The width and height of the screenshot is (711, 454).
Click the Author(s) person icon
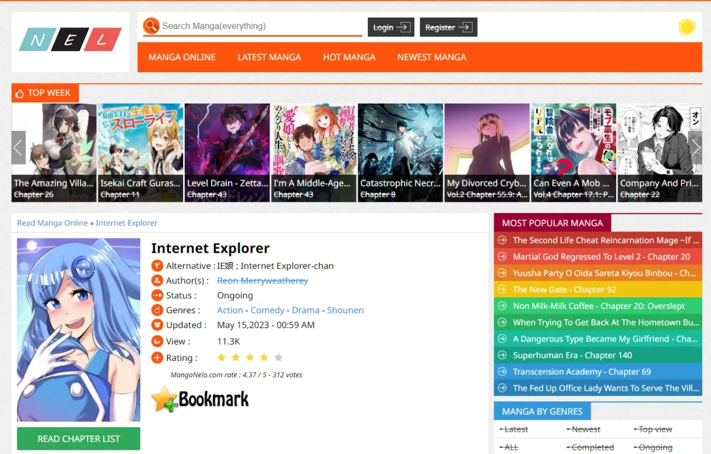157,281
